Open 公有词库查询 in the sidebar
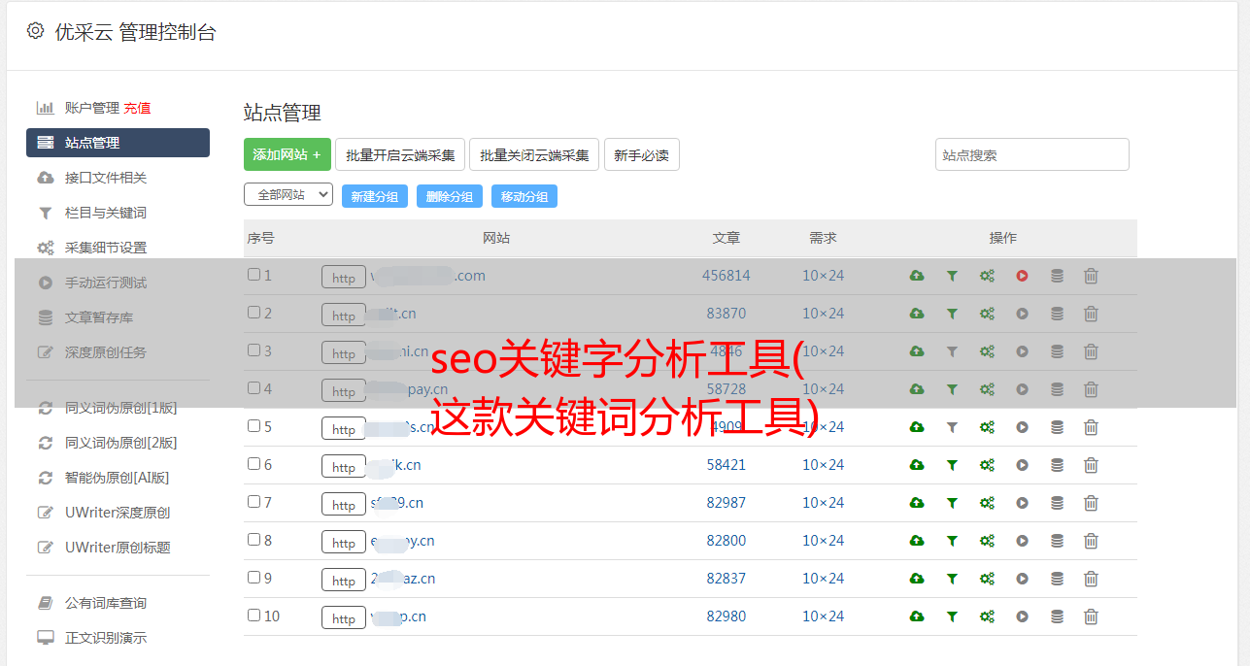 click(x=106, y=603)
